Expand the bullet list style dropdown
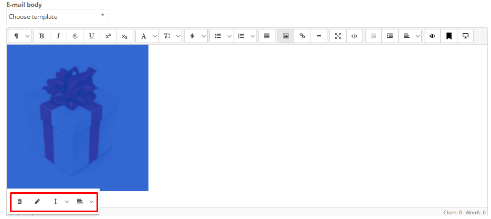The height and width of the screenshot is (219, 491). pyautogui.click(x=229, y=36)
